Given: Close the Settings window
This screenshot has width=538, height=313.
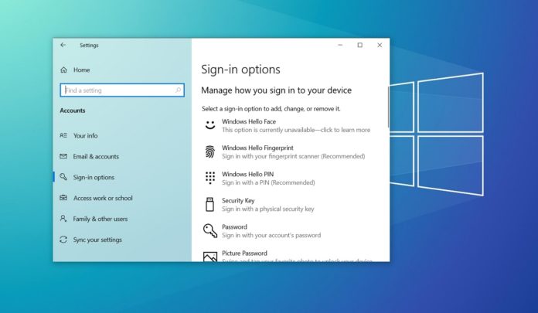Looking at the screenshot, I should coord(380,45).
